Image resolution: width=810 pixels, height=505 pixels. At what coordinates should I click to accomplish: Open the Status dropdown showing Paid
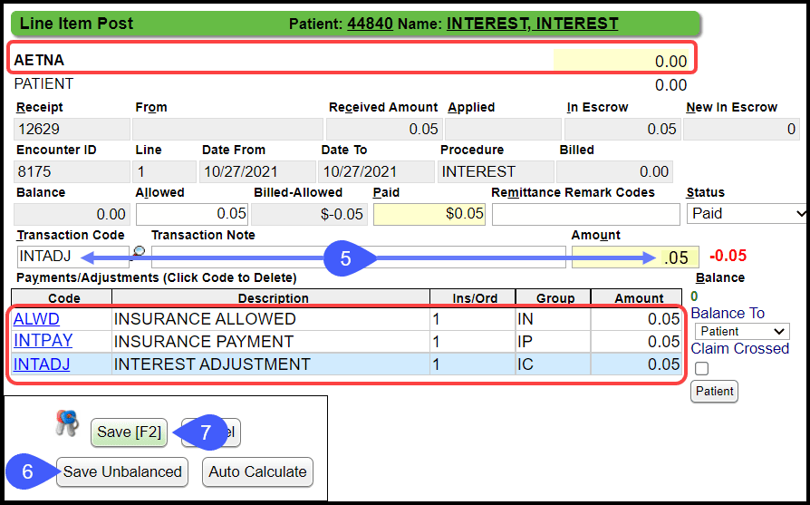pyautogui.click(x=747, y=214)
